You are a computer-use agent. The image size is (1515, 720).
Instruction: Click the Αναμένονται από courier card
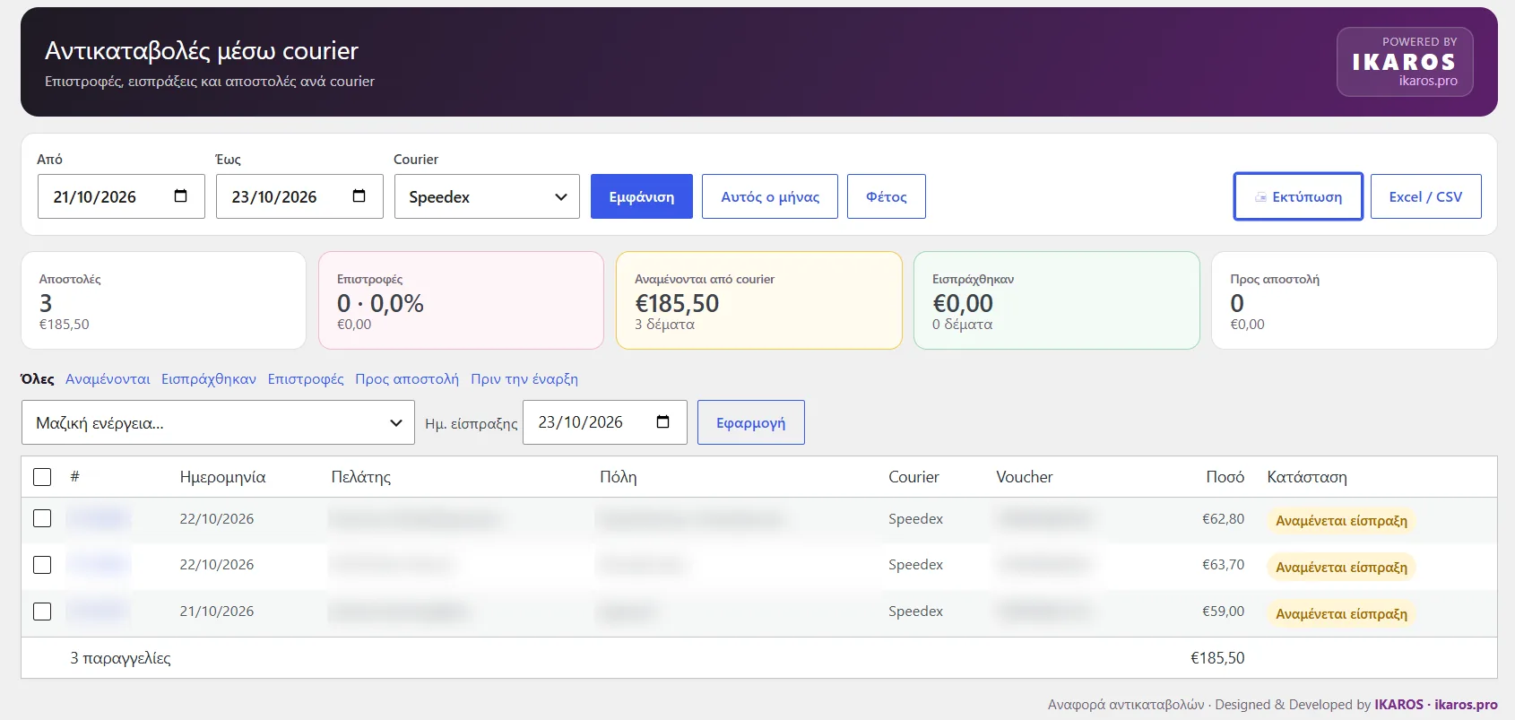pos(758,300)
